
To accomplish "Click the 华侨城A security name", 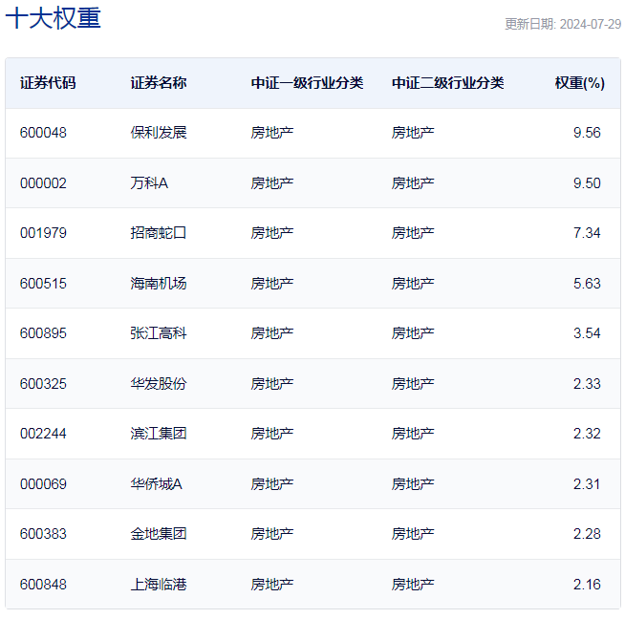I will tap(156, 484).
